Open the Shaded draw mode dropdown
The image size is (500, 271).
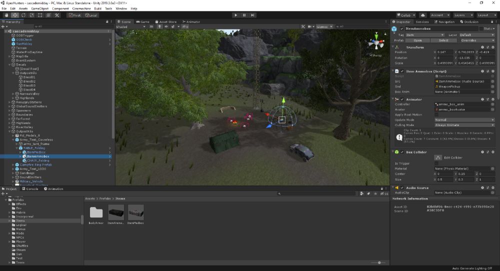pos(130,27)
